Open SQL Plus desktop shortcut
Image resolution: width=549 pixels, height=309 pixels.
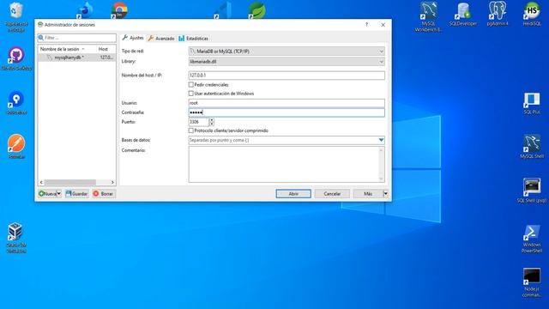(x=532, y=103)
